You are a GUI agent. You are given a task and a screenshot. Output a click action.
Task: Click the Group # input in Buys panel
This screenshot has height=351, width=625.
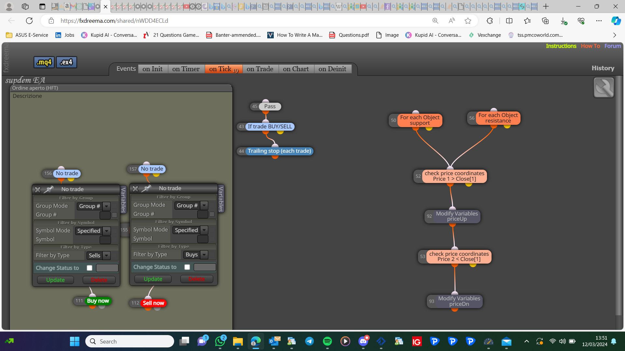pos(202,214)
